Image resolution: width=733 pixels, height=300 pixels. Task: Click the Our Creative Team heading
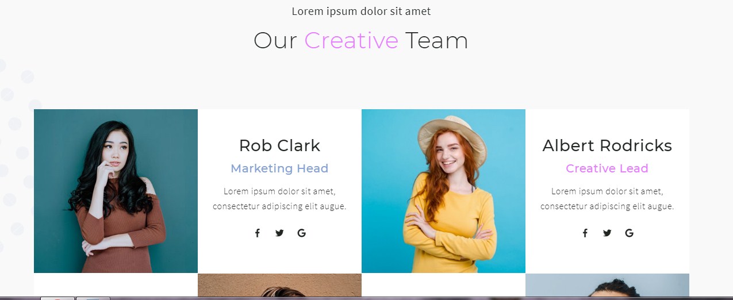point(361,41)
